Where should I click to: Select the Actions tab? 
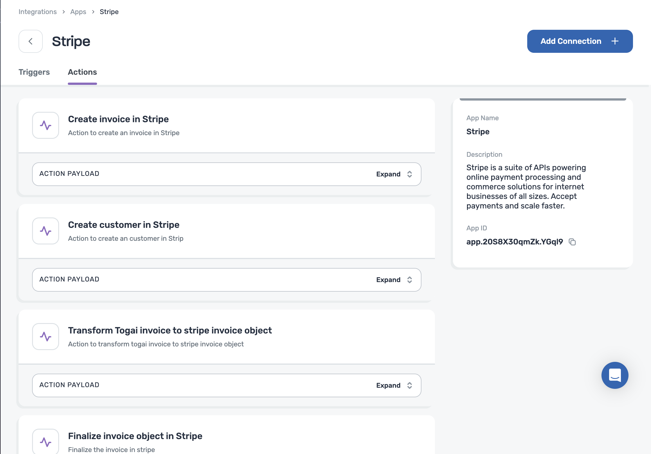tap(82, 72)
